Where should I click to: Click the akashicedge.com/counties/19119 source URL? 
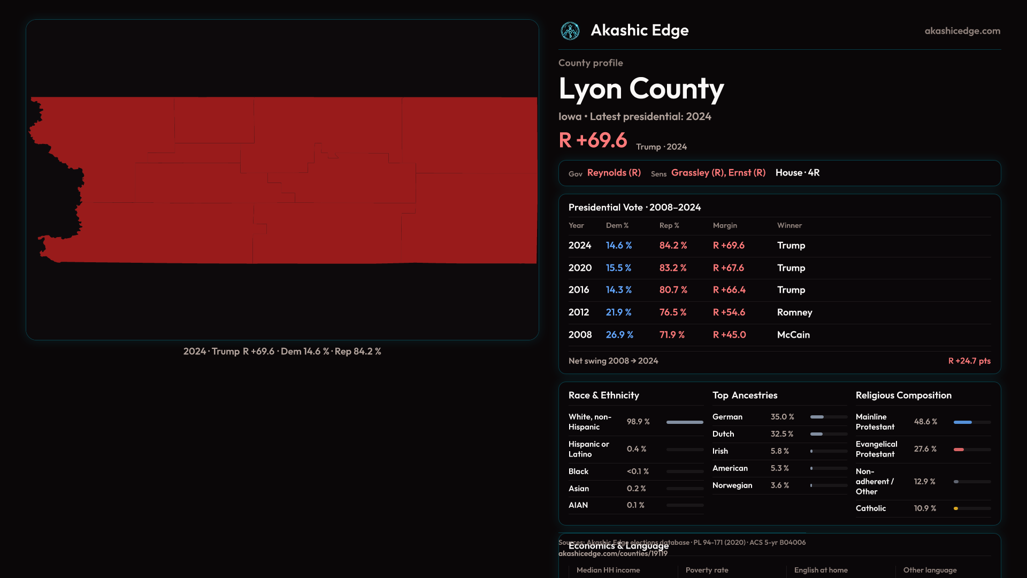tap(612, 554)
